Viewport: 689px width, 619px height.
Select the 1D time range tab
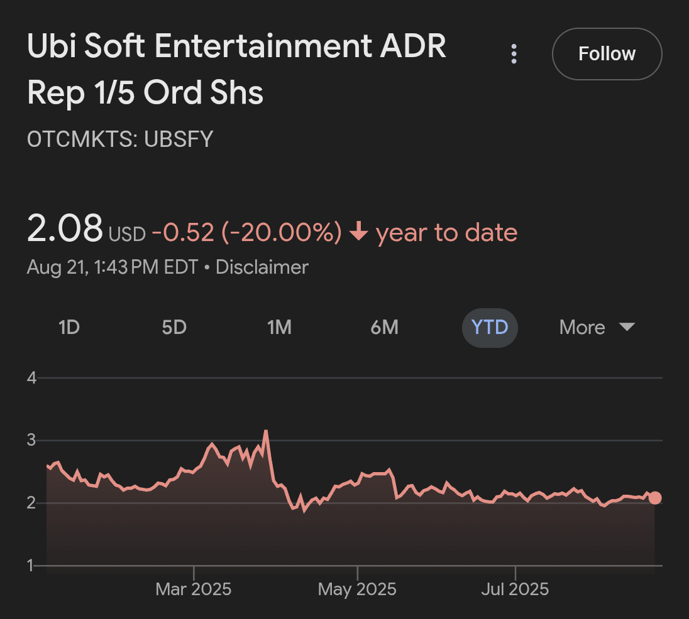[x=69, y=328]
